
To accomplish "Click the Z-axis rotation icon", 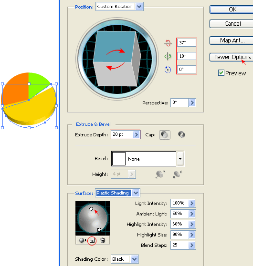I will click(168, 70).
